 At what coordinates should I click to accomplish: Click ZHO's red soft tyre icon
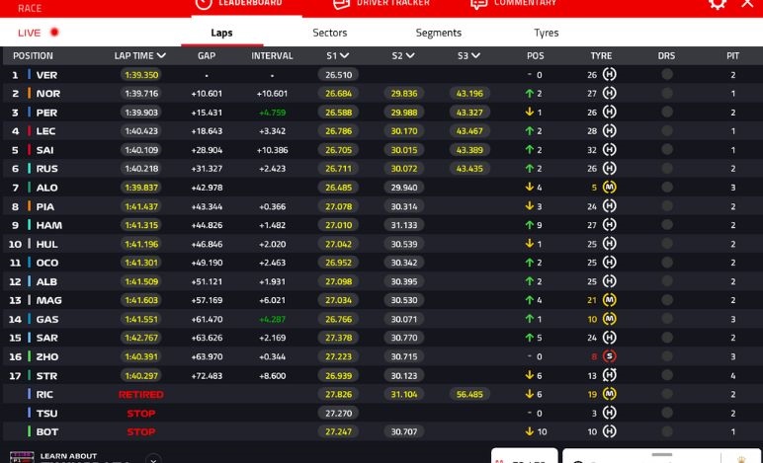pyautogui.click(x=610, y=356)
